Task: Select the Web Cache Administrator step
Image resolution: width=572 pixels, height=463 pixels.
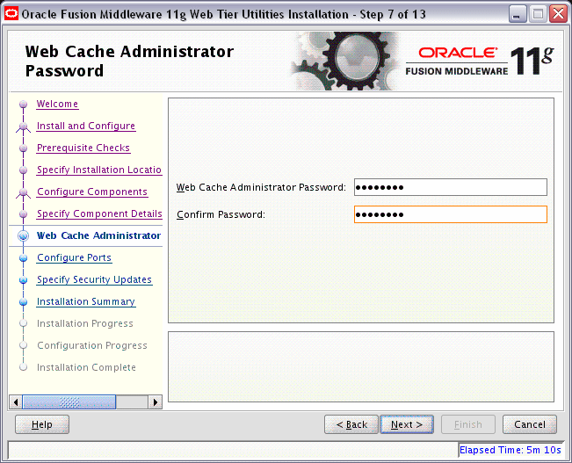Action: tap(99, 235)
